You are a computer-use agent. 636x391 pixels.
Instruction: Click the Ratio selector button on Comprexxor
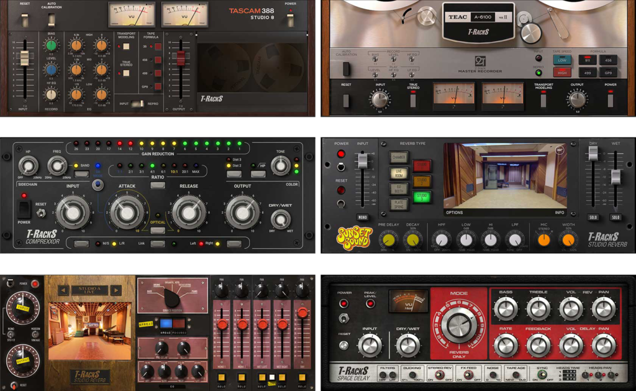point(157,185)
